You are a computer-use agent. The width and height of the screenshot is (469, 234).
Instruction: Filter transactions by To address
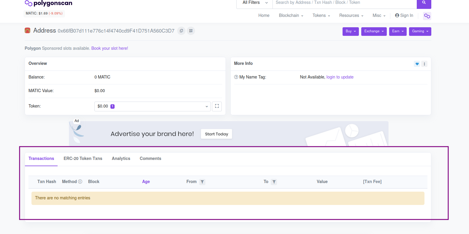pos(274,182)
